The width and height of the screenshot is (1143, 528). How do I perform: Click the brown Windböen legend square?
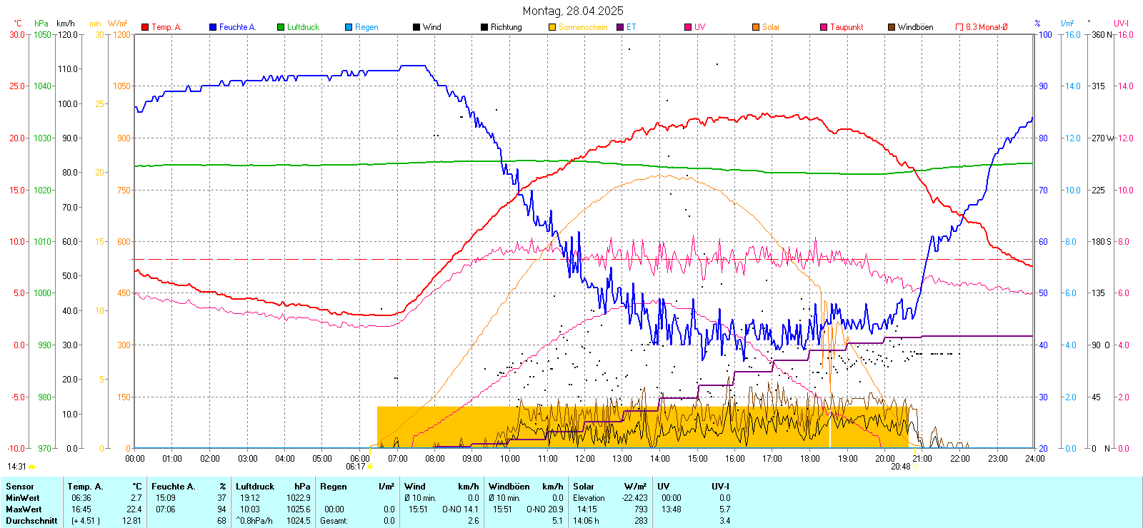tap(892, 27)
